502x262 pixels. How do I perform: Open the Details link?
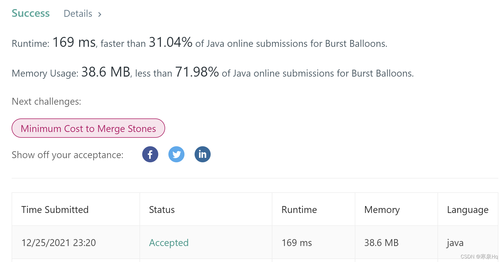coord(78,13)
